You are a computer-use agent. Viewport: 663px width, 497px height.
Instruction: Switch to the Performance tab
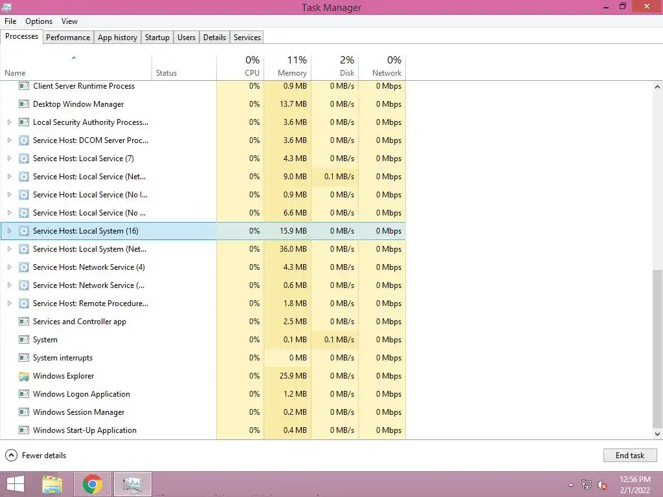click(67, 37)
